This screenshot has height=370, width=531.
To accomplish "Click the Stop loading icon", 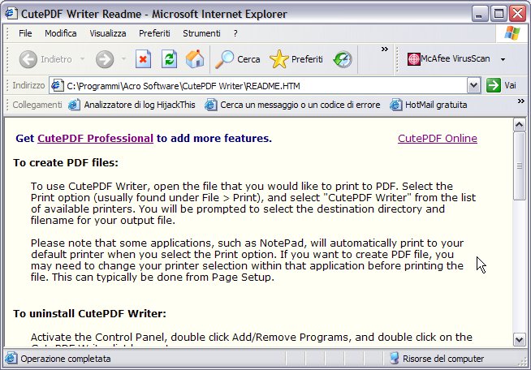I will [x=144, y=59].
